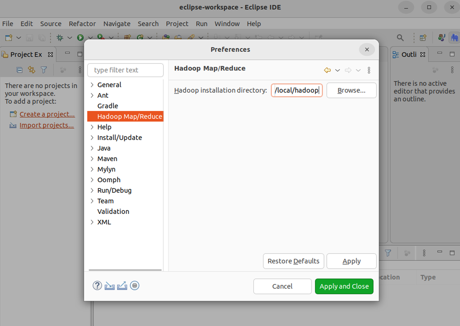Open the Refactor menu
The height and width of the screenshot is (326, 460).
pos(82,24)
